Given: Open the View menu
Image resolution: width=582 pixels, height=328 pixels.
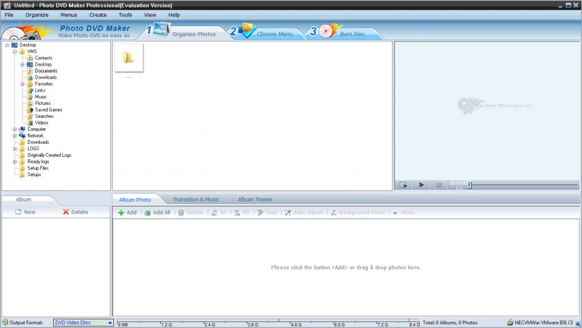Looking at the screenshot, I should coord(150,15).
